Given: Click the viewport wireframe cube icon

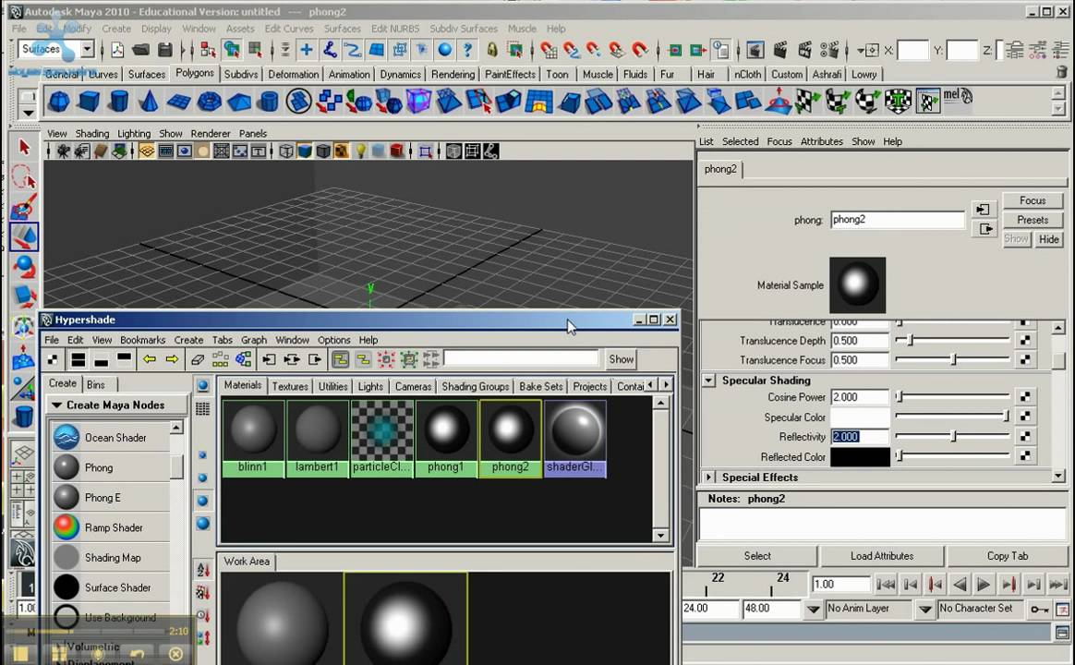Looking at the screenshot, I should tap(286, 151).
